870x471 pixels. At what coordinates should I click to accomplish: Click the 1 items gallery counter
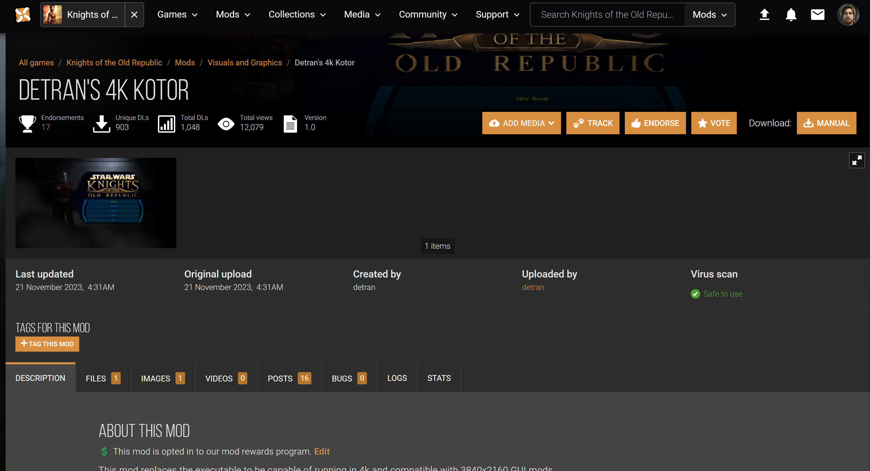click(437, 246)
